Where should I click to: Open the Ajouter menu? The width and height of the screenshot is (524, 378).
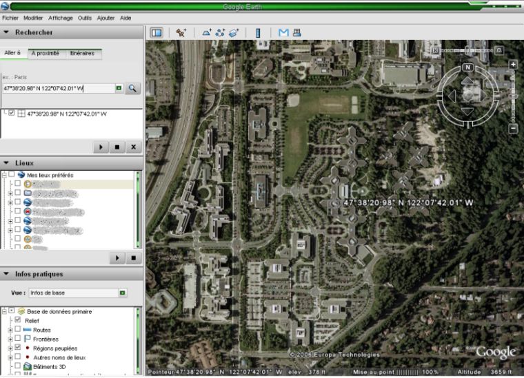click(105, 18)
